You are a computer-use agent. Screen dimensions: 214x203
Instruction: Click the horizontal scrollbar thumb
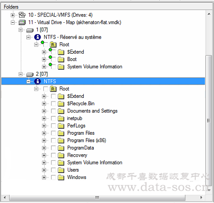[x=97, y=198]
